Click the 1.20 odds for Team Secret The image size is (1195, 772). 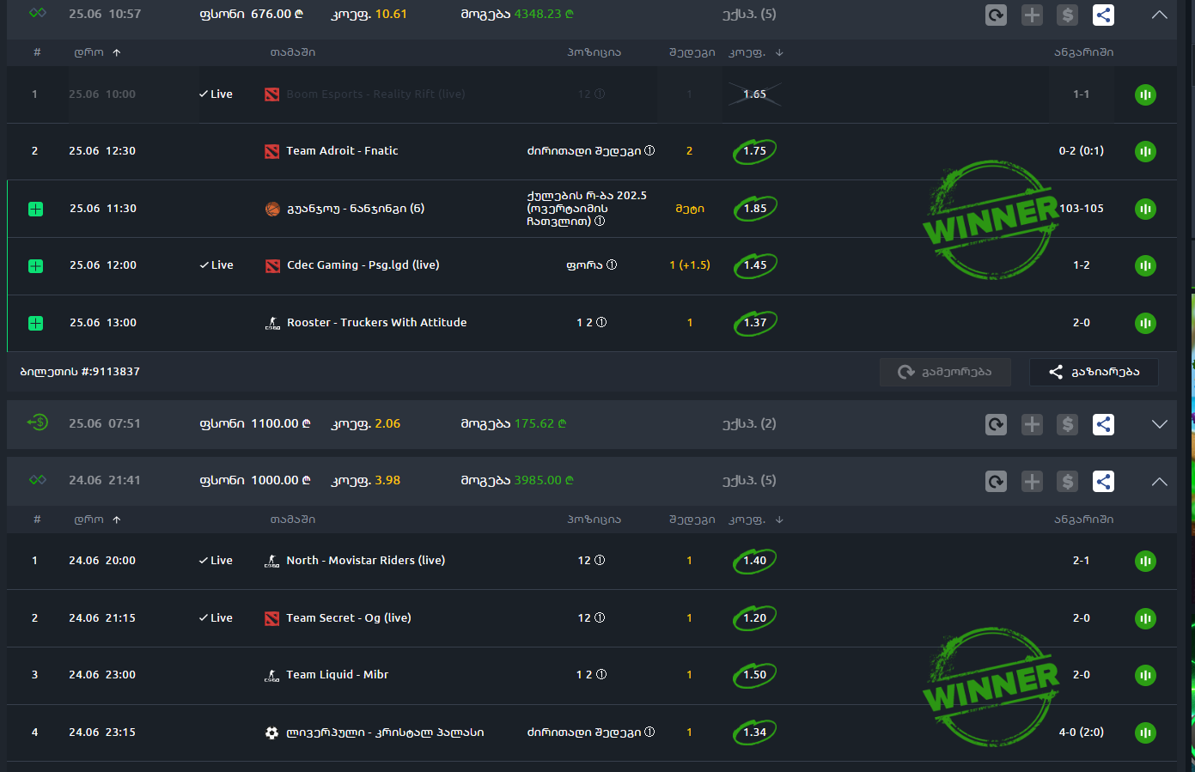point(755,618)
